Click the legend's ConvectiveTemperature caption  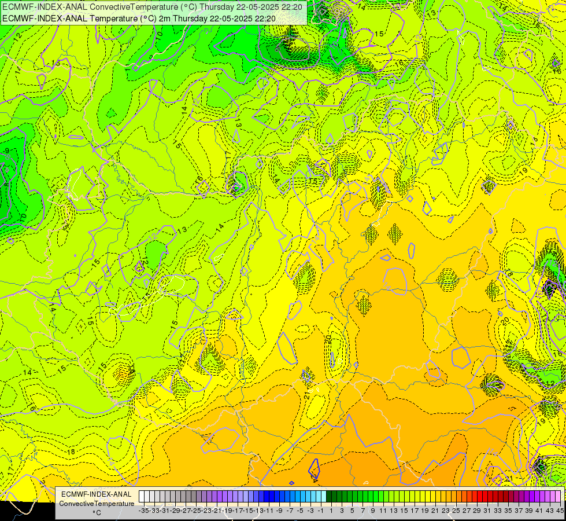[x=97, y=503]
